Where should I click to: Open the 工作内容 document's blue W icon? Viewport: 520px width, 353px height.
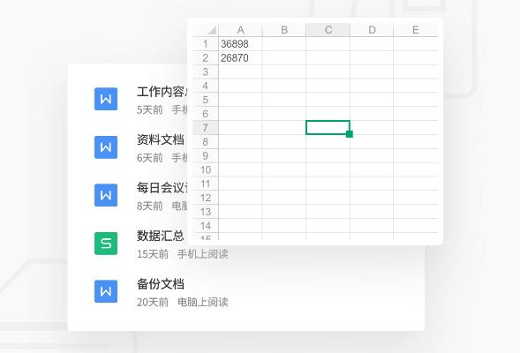point(106,99)
